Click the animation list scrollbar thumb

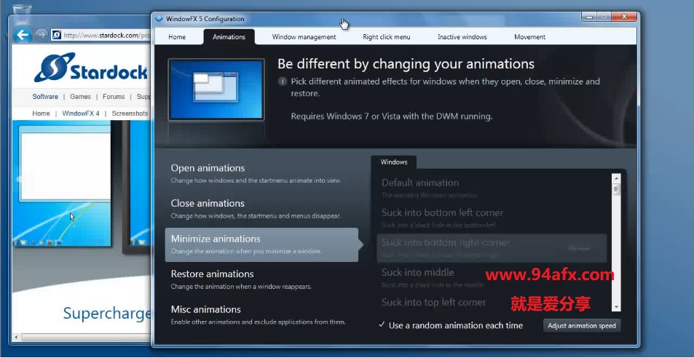click(617, 188)
